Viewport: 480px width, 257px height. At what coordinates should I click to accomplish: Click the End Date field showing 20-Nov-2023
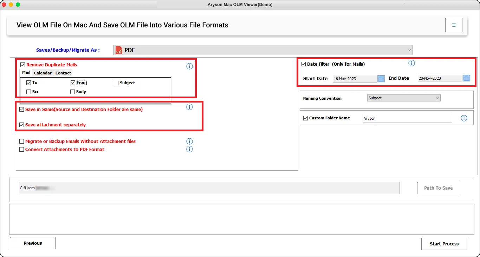[440, 78]
